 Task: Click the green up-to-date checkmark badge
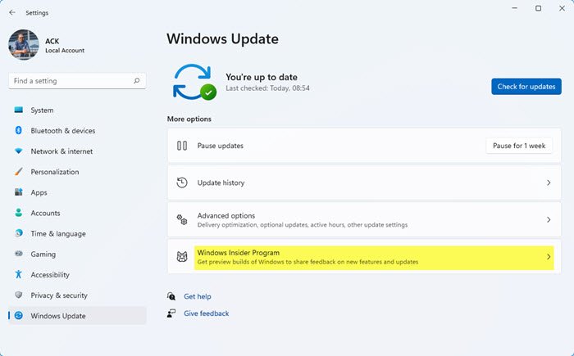click(208, 92)
